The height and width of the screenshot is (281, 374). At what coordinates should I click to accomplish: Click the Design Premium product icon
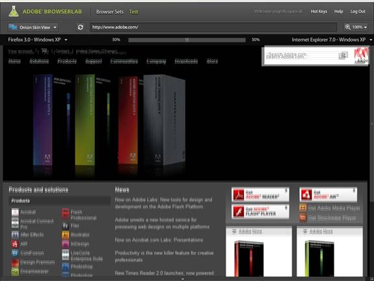[15, 262]
